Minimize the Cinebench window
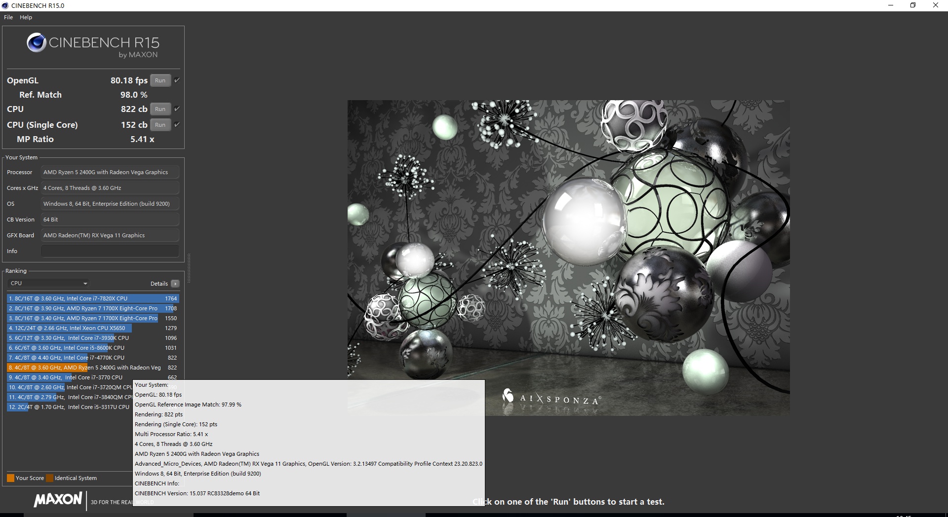 [891, 5]
